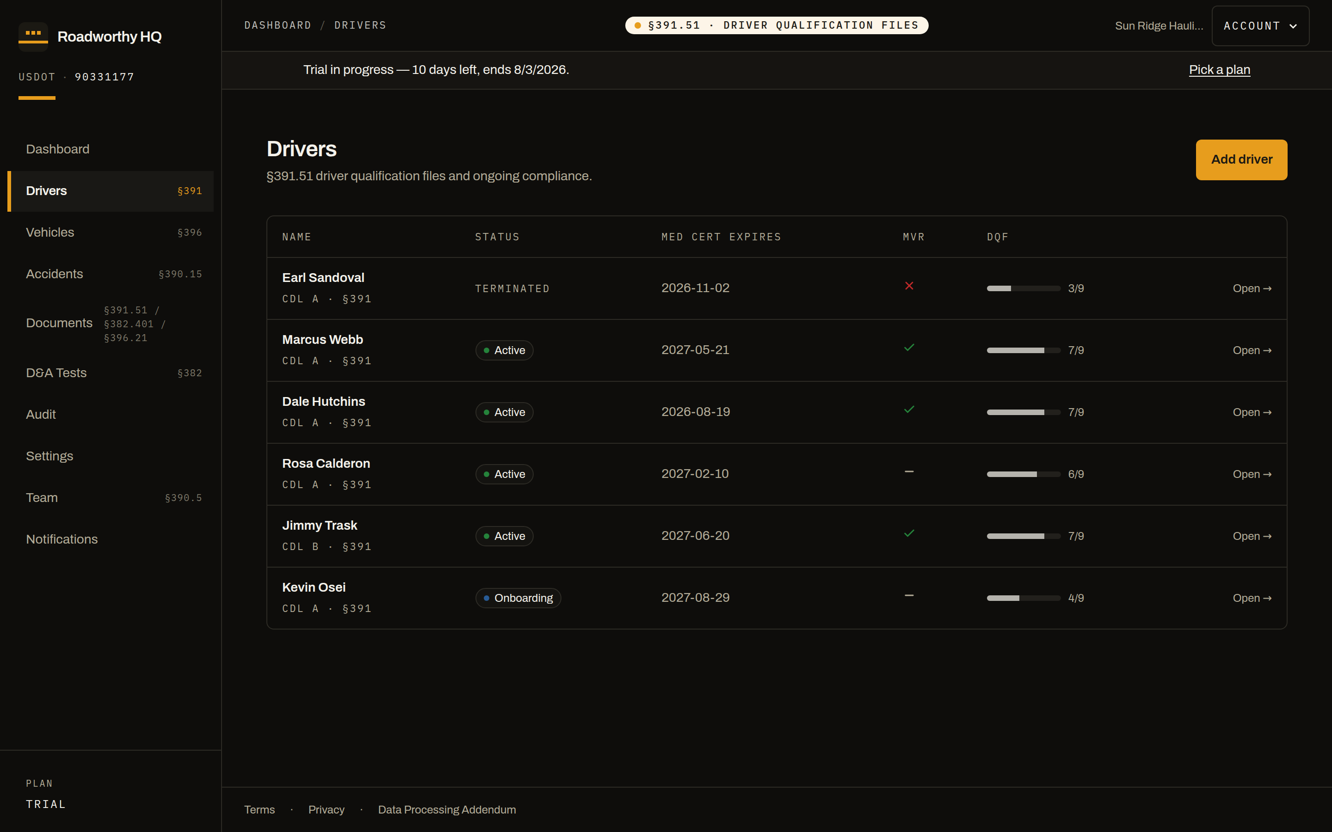Click the red X MVR icon for Earl Sandoval
This screenshot has height=832, width=1332.
pos(909,286)
